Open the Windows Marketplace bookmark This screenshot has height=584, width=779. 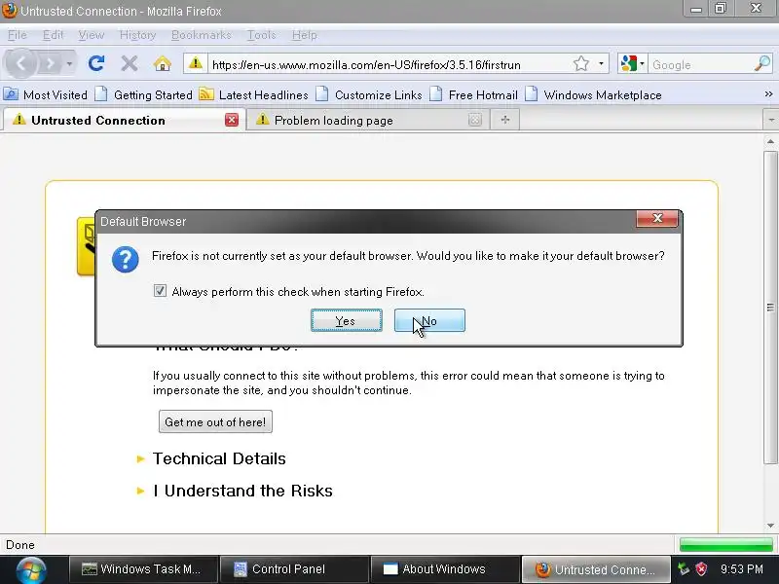(x=593, y=94)
